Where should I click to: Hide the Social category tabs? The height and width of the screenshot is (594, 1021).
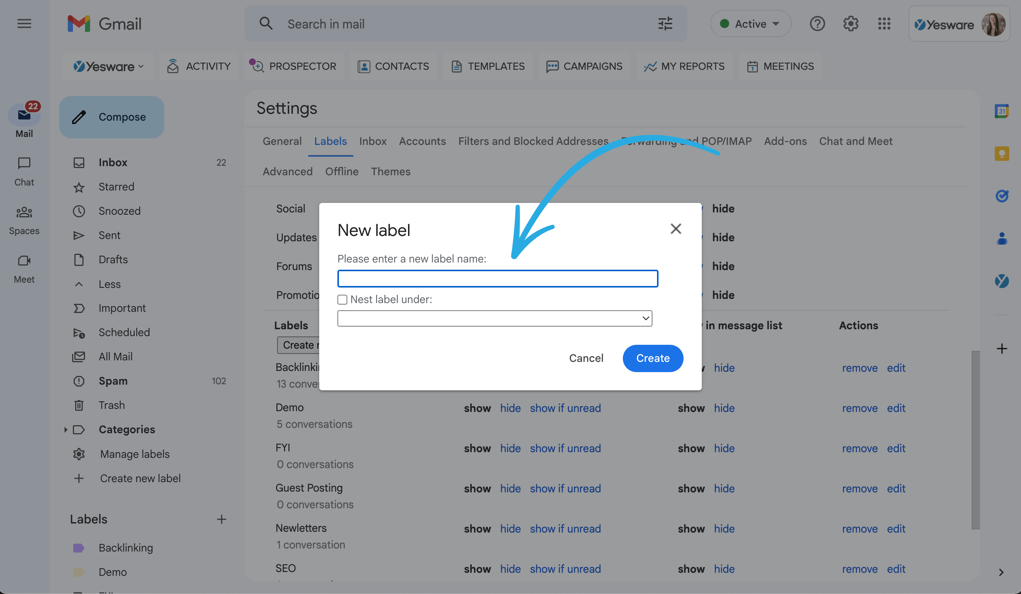(x=723, y=208)
